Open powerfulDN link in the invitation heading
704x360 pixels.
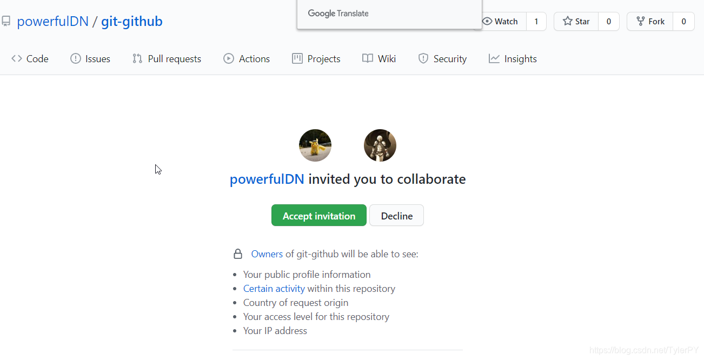267,179
